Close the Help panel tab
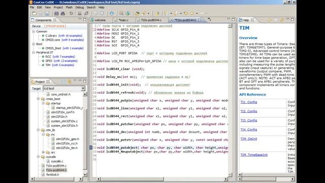Image resolution: width=325 pixels, height=183 pixels. (252, 20)
